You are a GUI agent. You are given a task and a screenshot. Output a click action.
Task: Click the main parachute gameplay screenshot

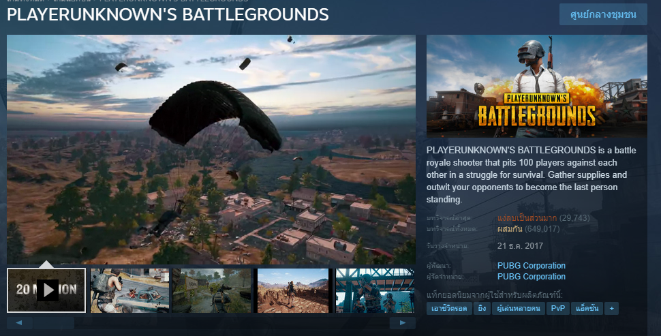[x=211, y=149]
